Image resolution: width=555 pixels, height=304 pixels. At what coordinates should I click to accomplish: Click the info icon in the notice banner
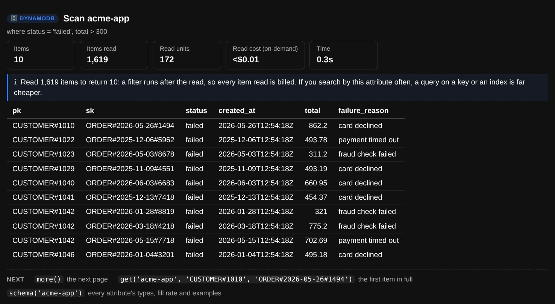point(15,82)
